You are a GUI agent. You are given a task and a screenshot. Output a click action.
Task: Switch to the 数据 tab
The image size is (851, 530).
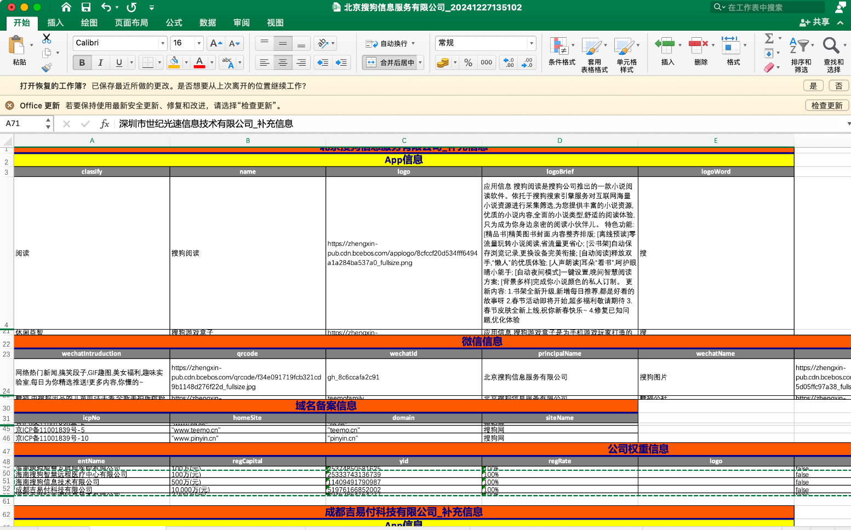pos(208,22)
